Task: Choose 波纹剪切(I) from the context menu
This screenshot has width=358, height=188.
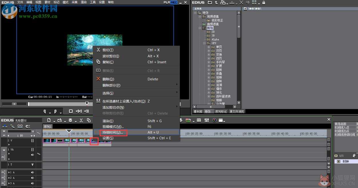Action: click(x=136, y=56)
